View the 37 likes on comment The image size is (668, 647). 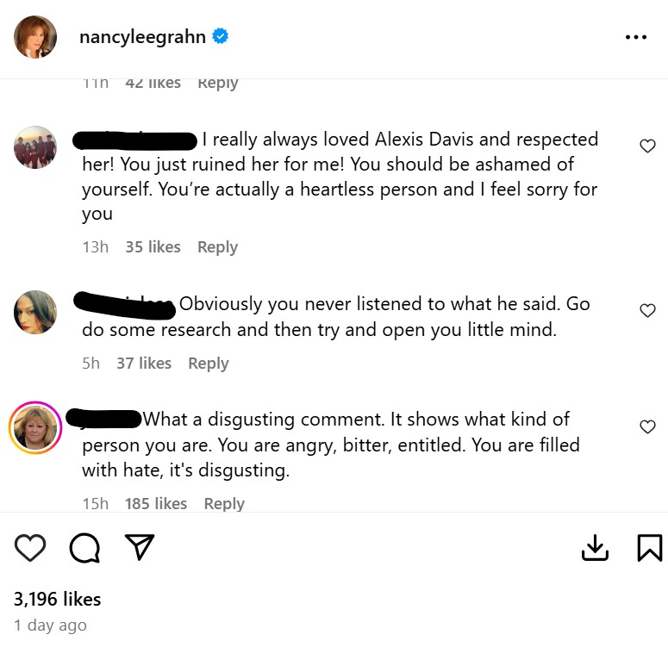coord(144,363)
